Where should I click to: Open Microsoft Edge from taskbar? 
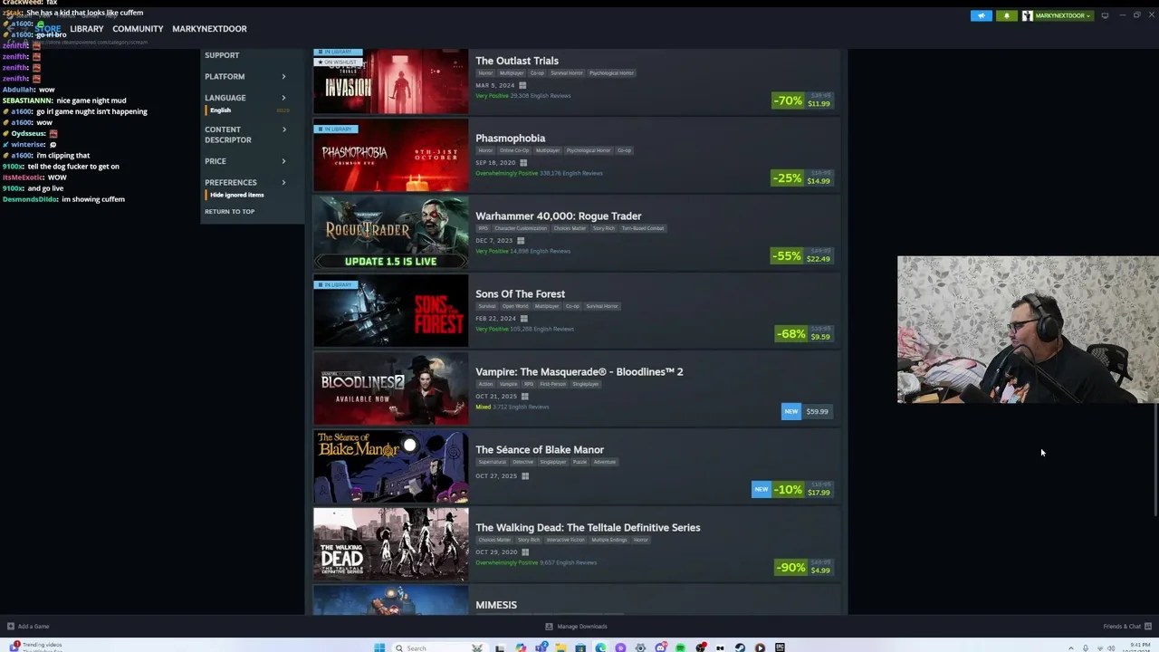pyautogui.click(x=600, y=647)
